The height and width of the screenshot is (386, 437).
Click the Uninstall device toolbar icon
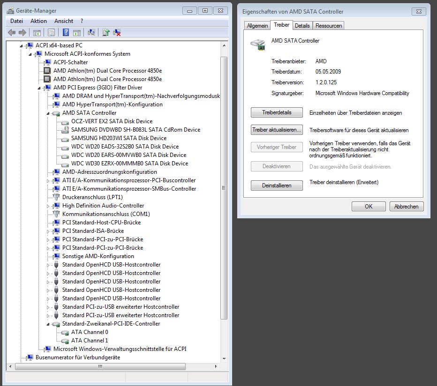coord(117,33)
